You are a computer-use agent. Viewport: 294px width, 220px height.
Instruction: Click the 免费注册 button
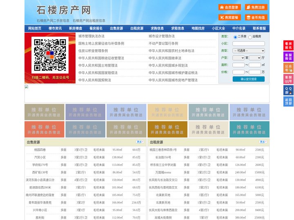pyautogui.click(x=256, y=7)
